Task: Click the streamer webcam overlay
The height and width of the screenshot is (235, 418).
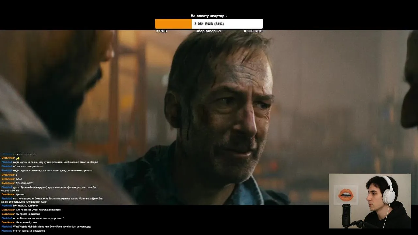Action: click(370, 201)
